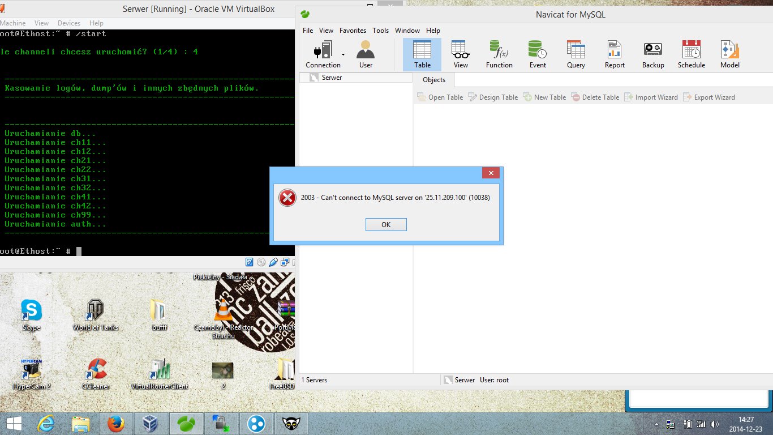Open the Schedule toolbar icon
773x435 pixels.
click(x=692, y=54)
